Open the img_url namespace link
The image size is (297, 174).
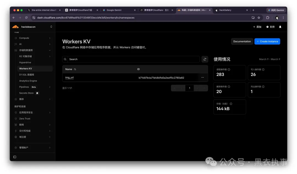pos(69,78)
